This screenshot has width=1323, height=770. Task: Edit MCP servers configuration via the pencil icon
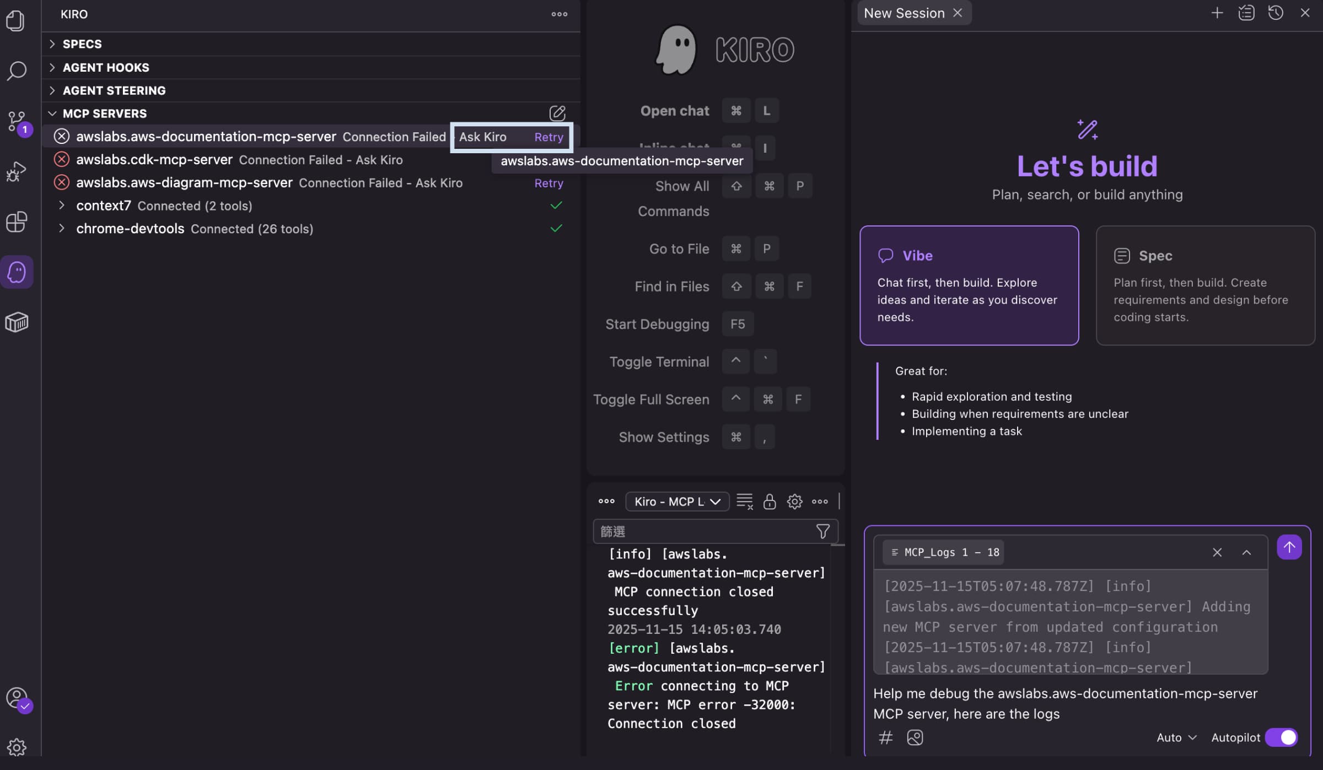pos(558,113)
